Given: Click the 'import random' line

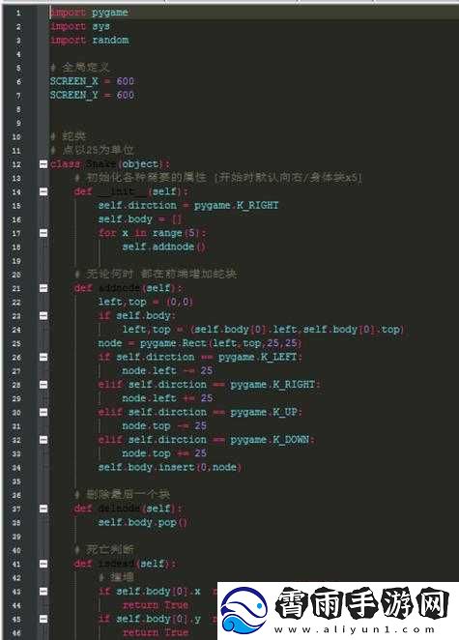Looking at the screenshot, I should [x=89, y=41].
